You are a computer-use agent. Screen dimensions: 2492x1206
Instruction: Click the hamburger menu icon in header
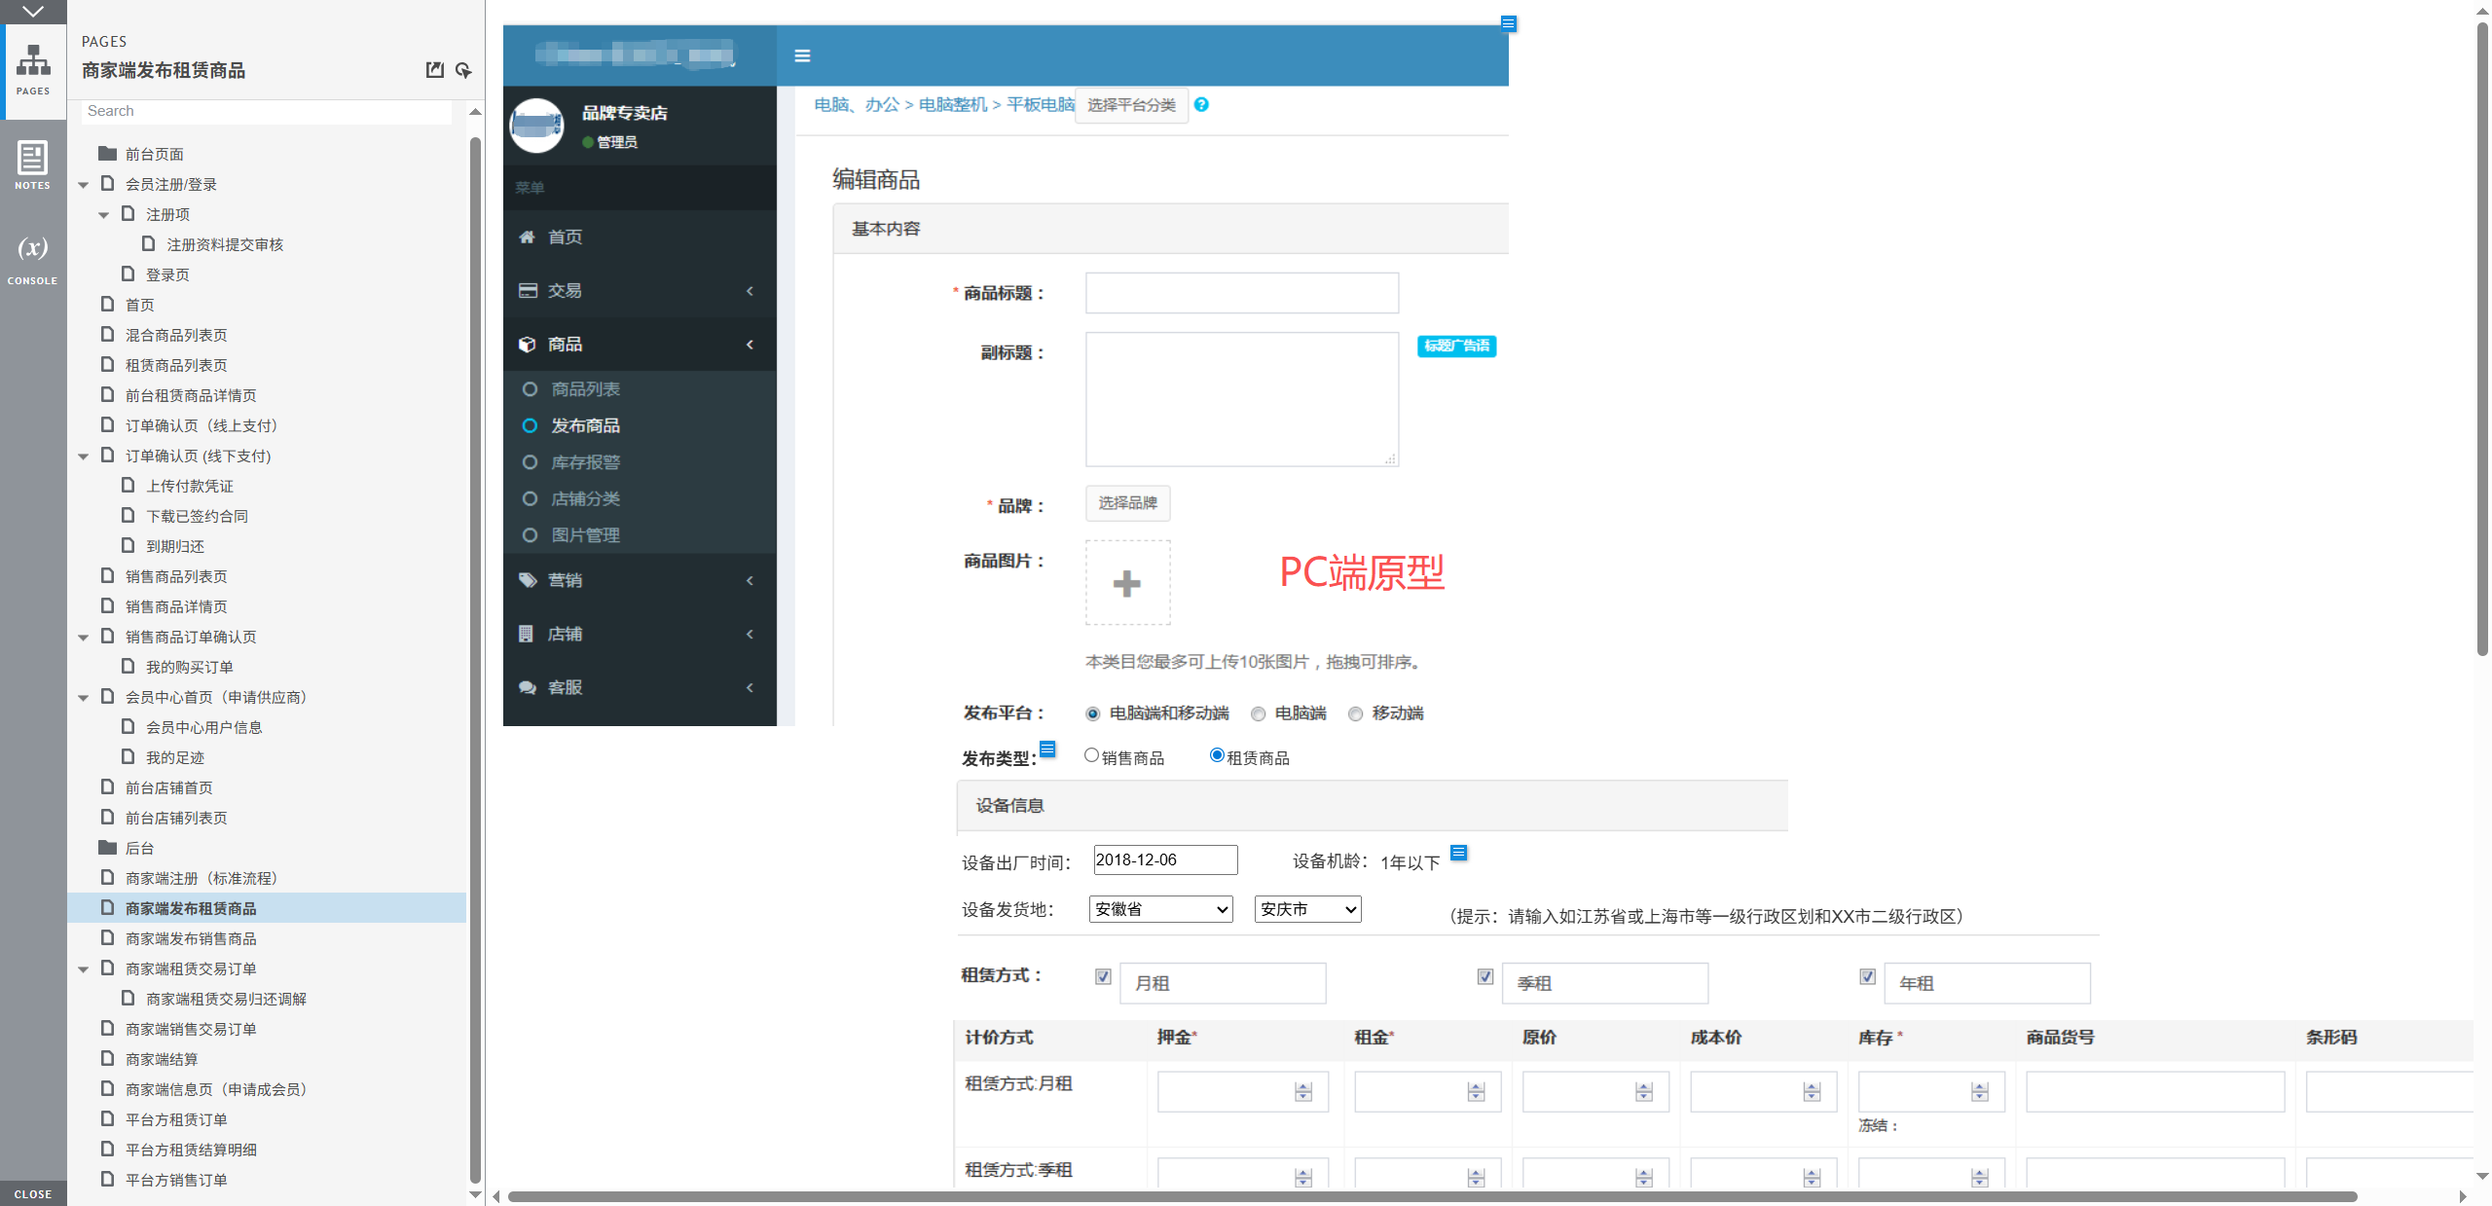click(x=802, y=55)
